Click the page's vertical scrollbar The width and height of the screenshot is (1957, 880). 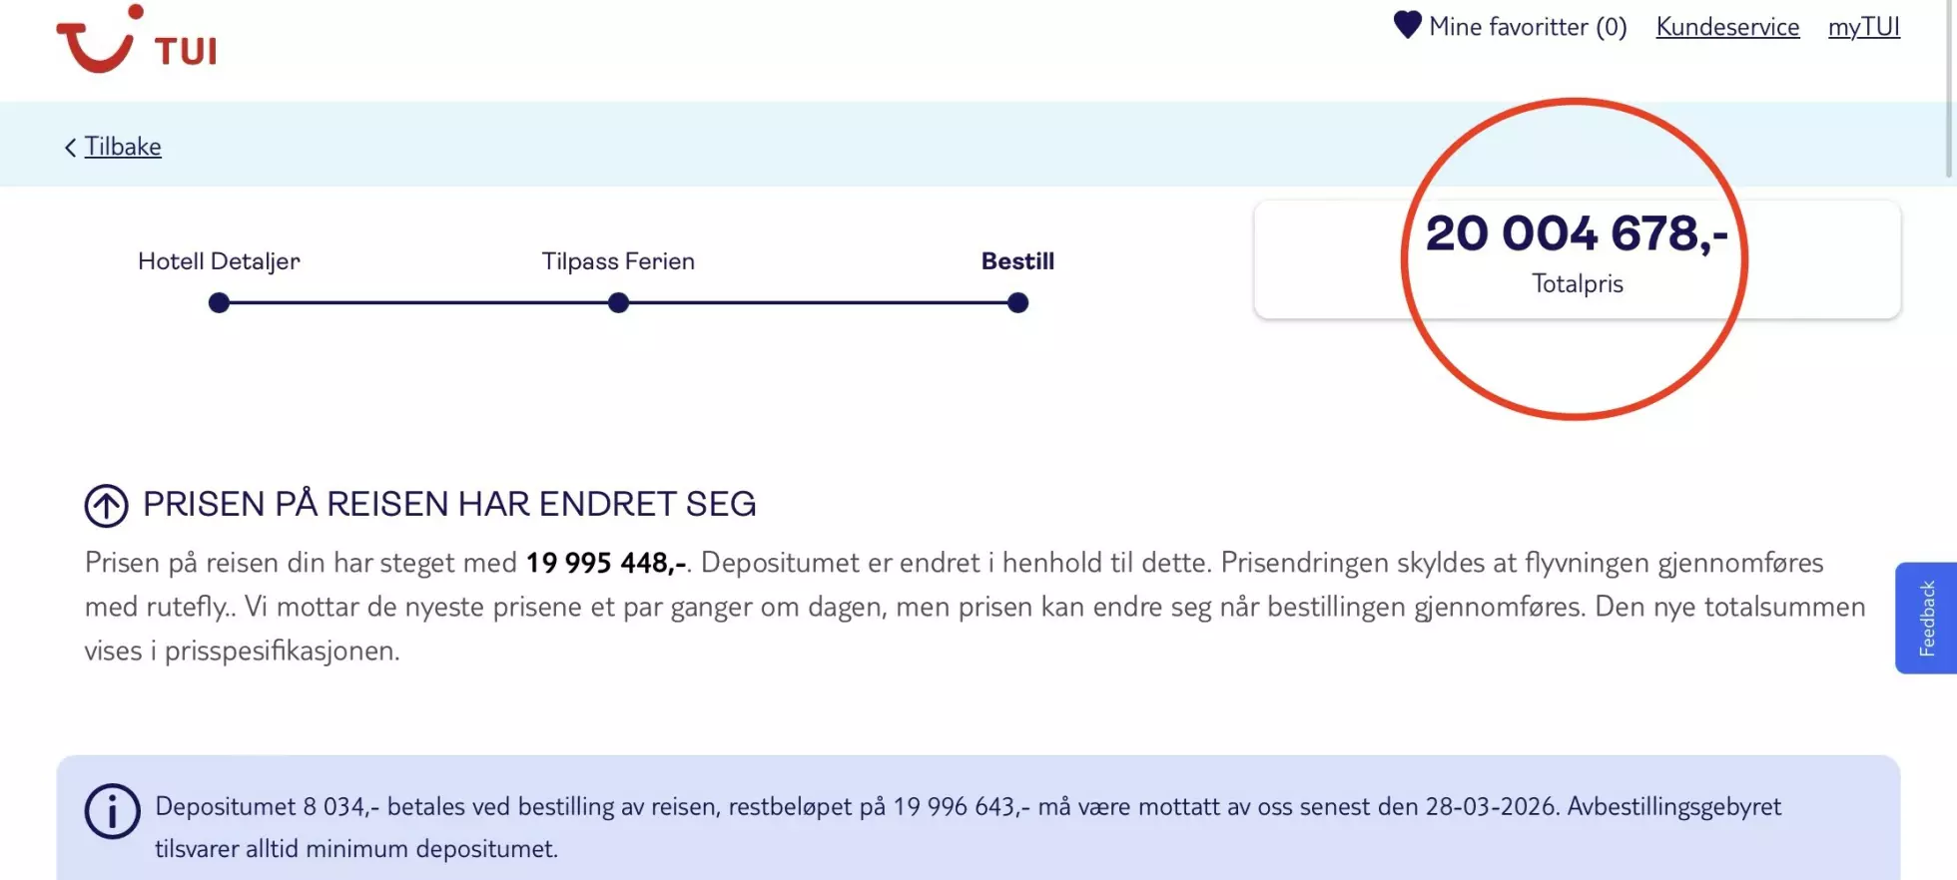click(x=1950, y=90)
